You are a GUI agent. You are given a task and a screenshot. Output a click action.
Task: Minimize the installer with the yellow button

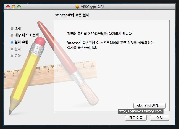[14, 7]
